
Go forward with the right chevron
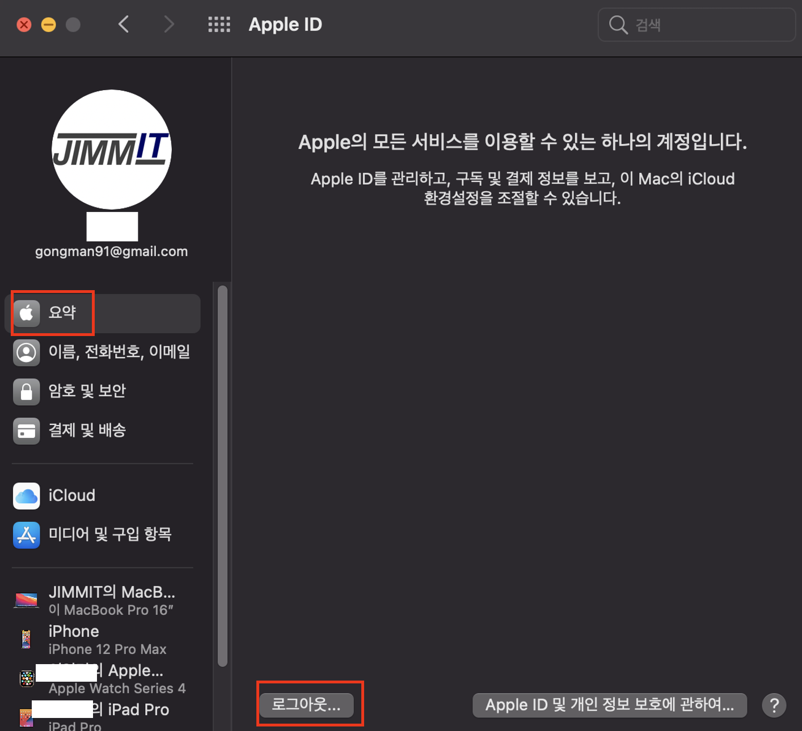click(168, 24)
